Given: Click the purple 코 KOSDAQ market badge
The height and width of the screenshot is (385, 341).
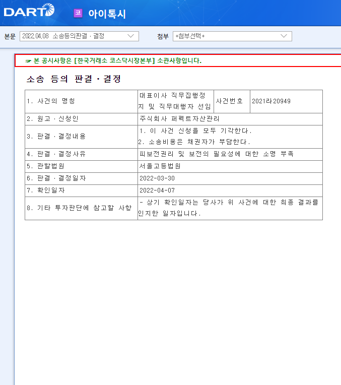Looking at the screenshot, I should point(78,13).
